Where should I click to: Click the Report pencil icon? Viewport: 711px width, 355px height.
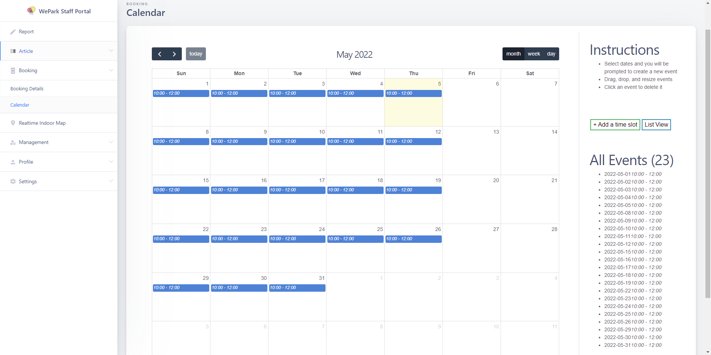[13, 32]
